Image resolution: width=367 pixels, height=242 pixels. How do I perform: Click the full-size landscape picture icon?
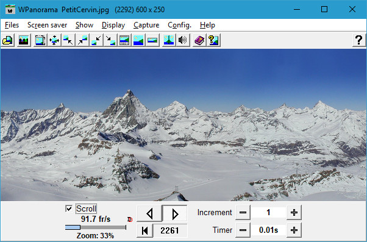pyautogui.click(x=138, y=40)
